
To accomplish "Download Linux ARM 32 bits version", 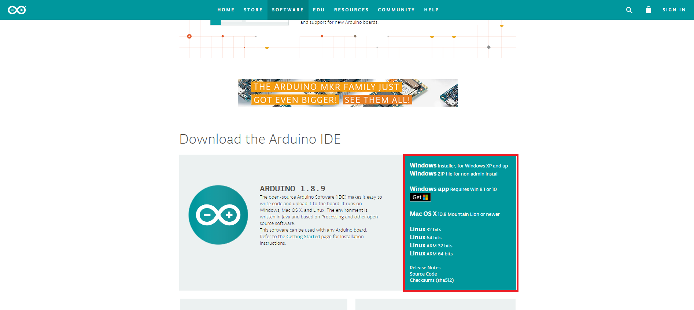I will 431,246.
